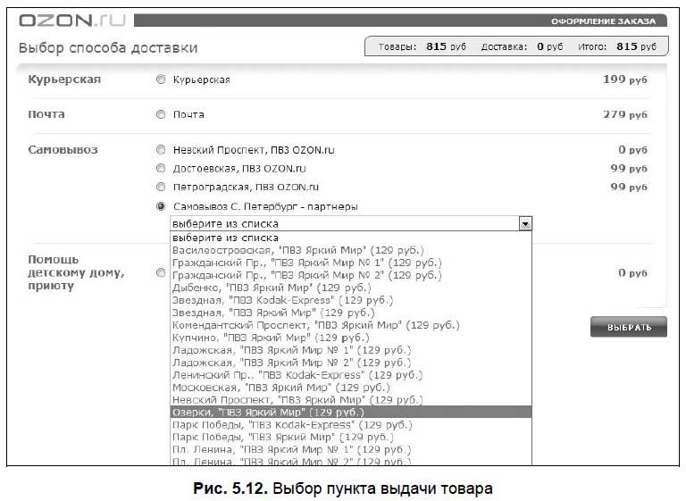Pick Ладожская, ПВЗ Яркий Мир № 2
The width and height of the screenshot is (686, 501).
tap(351, 363)
